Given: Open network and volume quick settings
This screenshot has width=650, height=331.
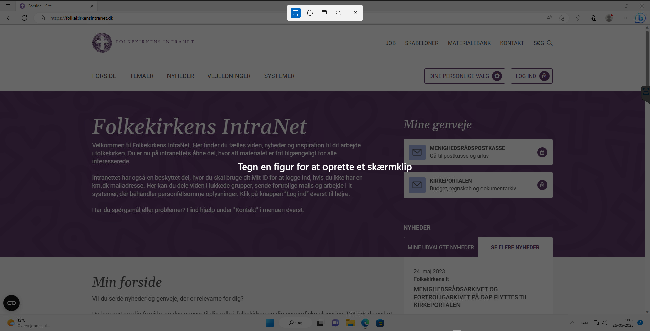Looking at the screenshot, I should click(x=601, y=323).
